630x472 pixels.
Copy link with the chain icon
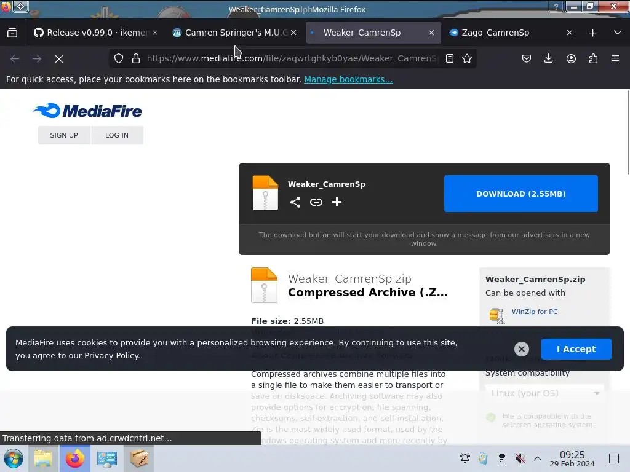coord(316,202)
